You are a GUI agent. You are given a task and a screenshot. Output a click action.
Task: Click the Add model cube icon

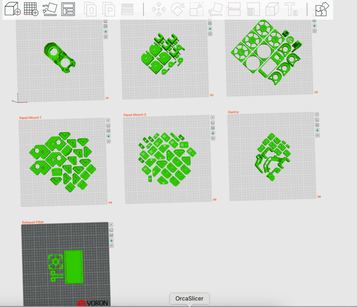click(x=13, y=9)
